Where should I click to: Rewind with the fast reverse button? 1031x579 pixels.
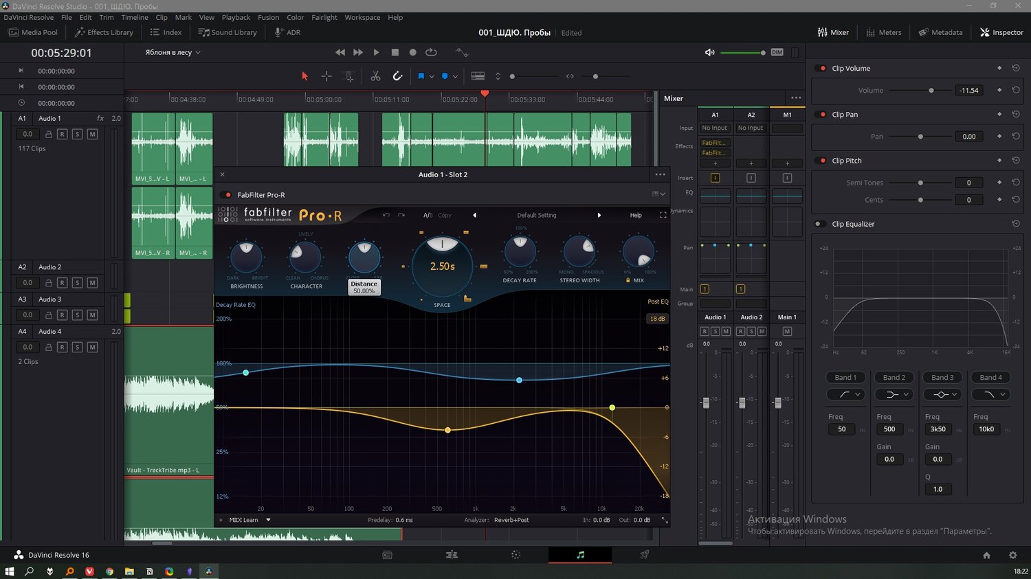(340, 52)
